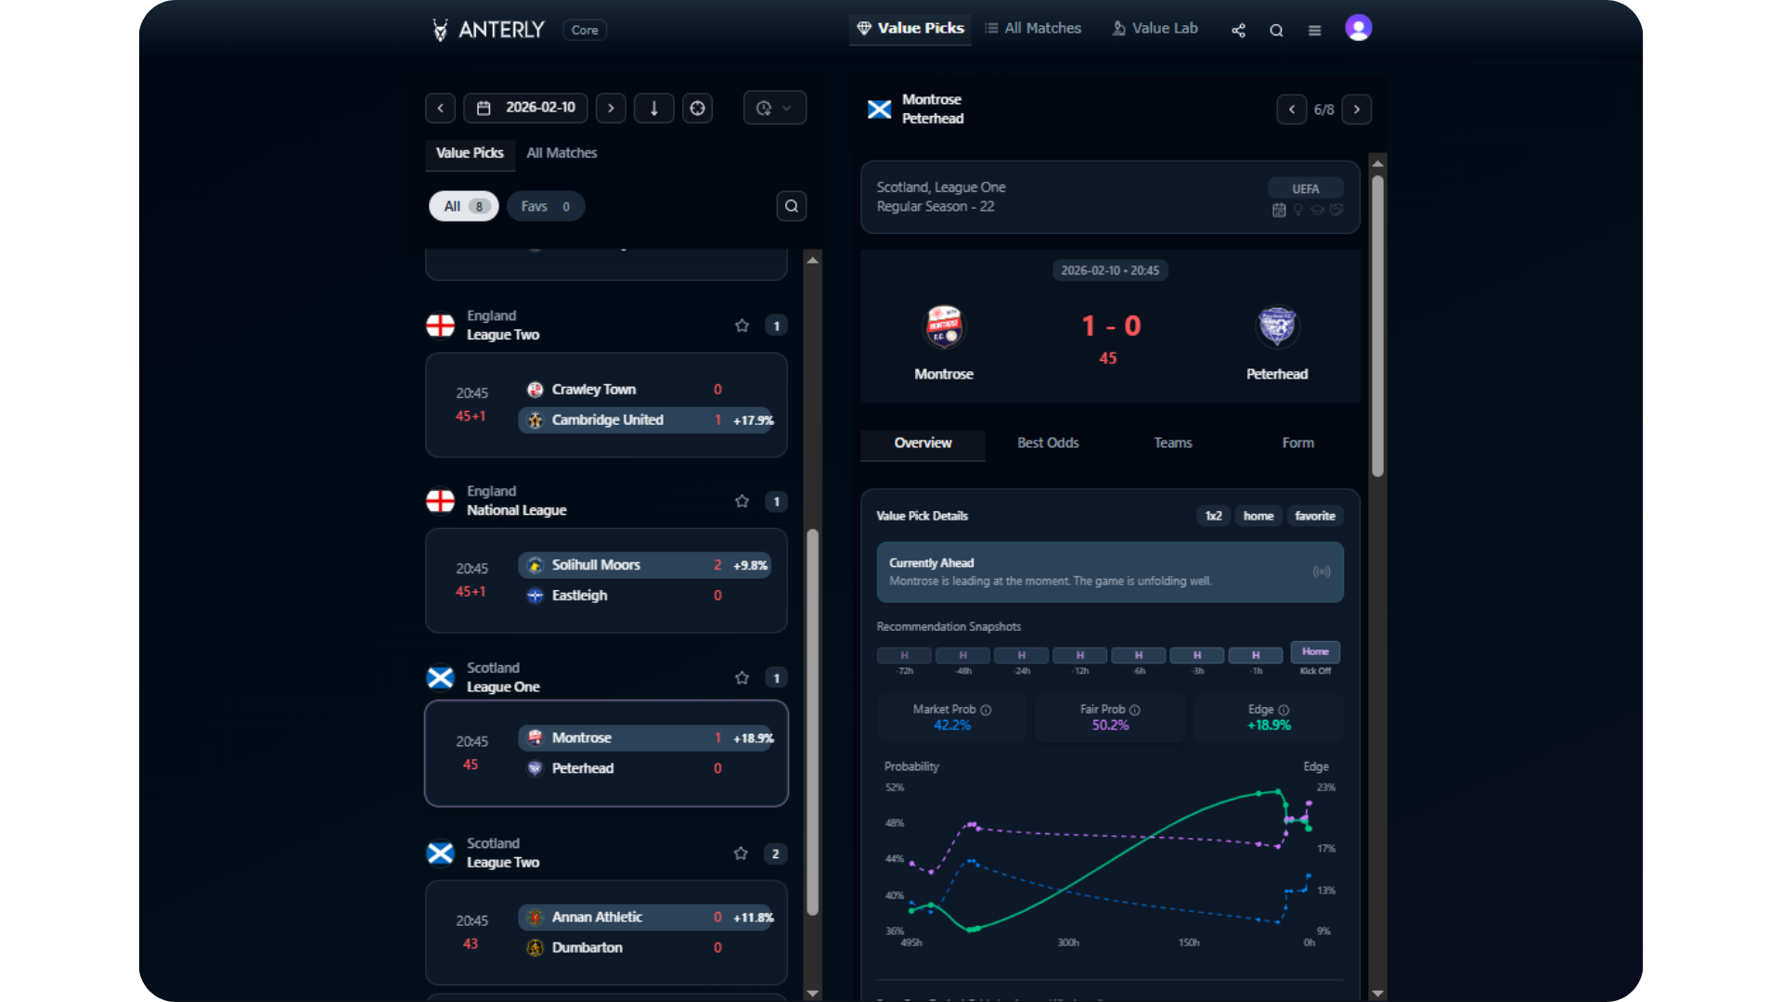Click the Anterly deer logo icon
Image resolution: width=1782 pixels, height=1002 pixels.
coord(440,30)
